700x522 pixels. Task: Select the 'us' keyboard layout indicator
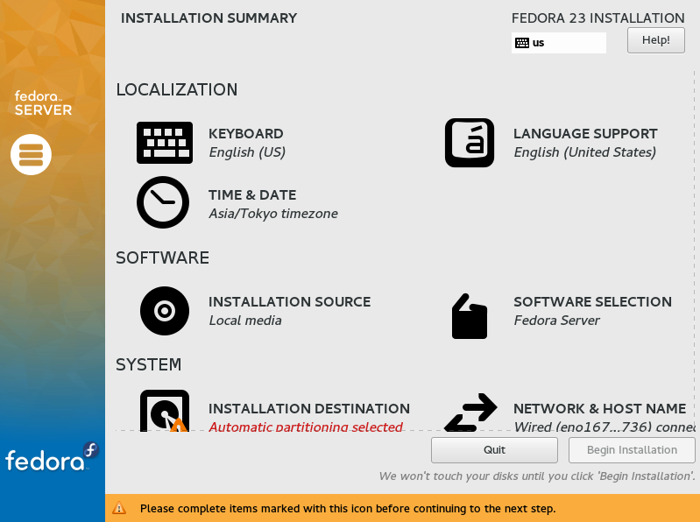pyautogui.click(x=558, y=43)
